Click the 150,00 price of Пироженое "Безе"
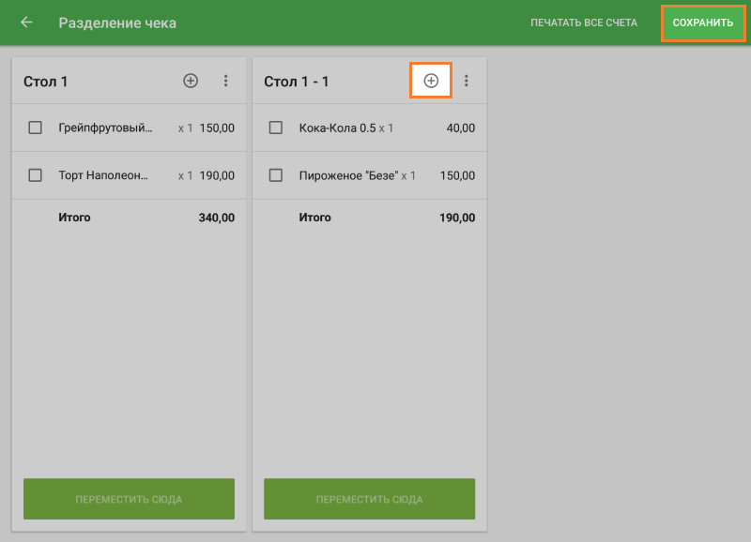This screenshot has height=542, width=751. [457, 175]
